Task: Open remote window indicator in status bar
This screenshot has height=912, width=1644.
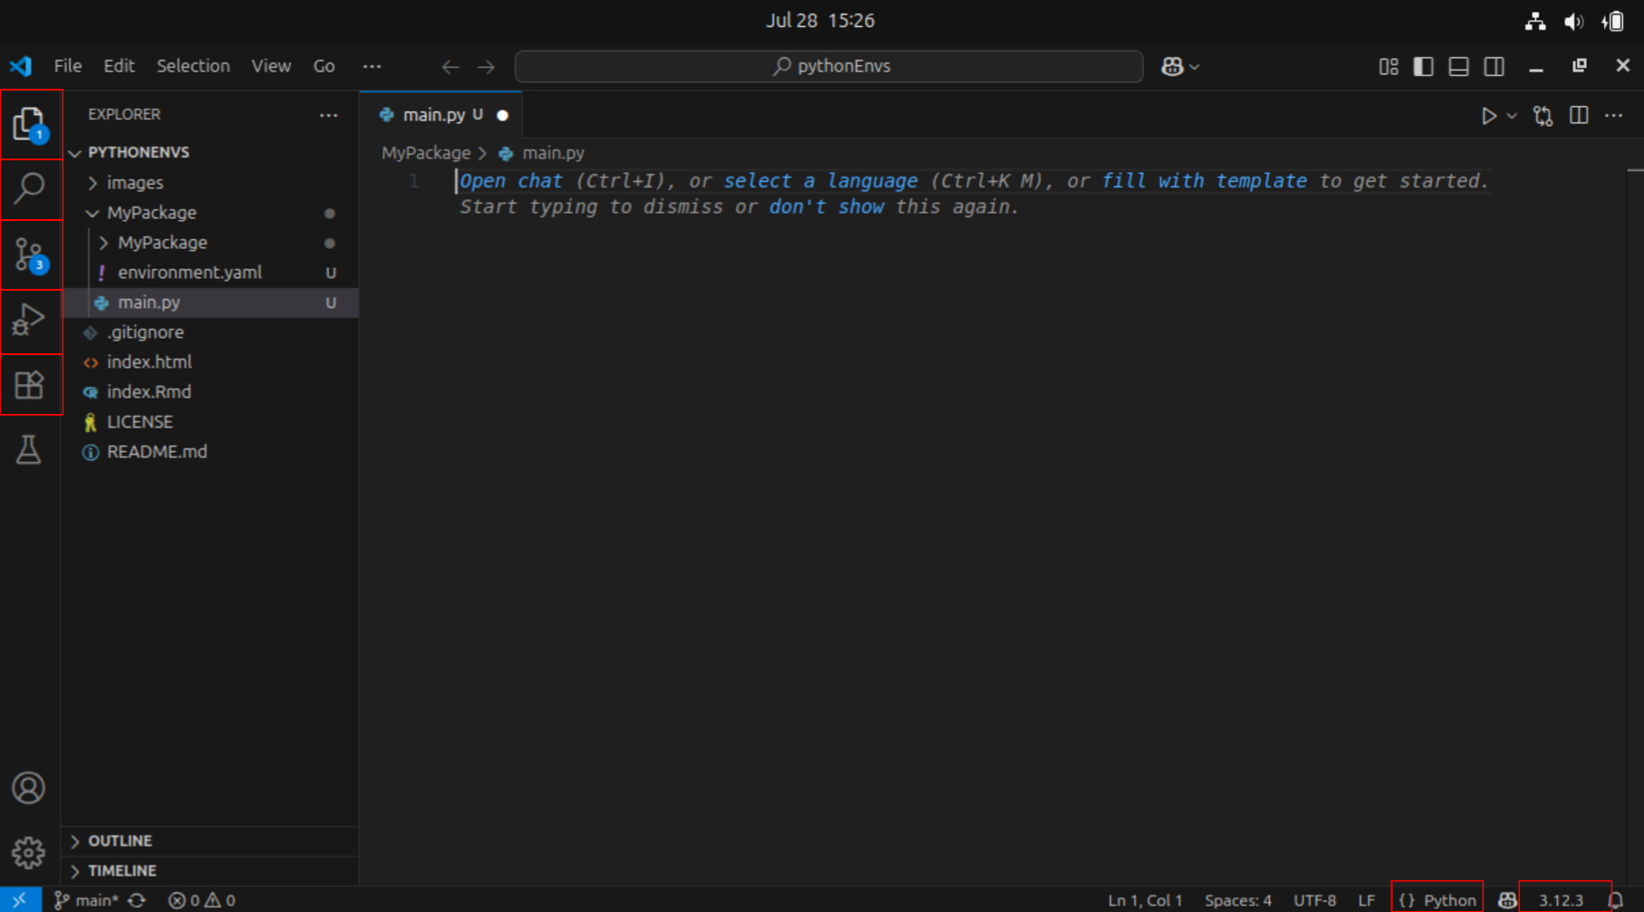Action: (x=20, y=899)
